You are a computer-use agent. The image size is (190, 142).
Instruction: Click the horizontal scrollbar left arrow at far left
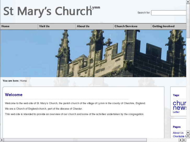tap(2, 140)
